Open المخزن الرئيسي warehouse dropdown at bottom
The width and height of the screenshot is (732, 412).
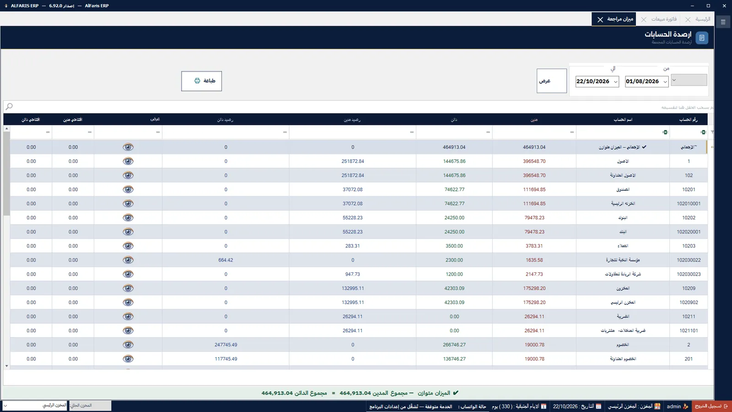5,406
